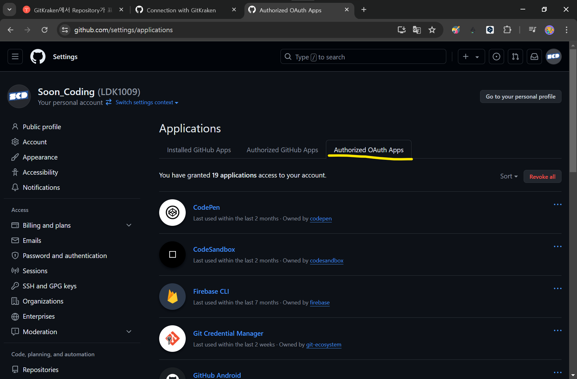Bookmark this page with the star icon
The height and width of the screenshot is (379, 577).
tap(432, 30)
